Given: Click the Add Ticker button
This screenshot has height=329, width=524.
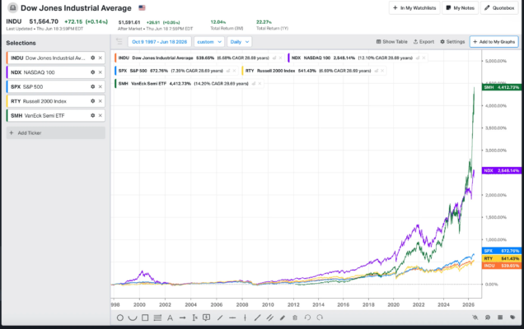Looking at the screenshot, I should pos(56,132).
